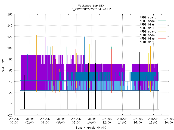Click the NPD1 bias legend text

tap(147, 38)
